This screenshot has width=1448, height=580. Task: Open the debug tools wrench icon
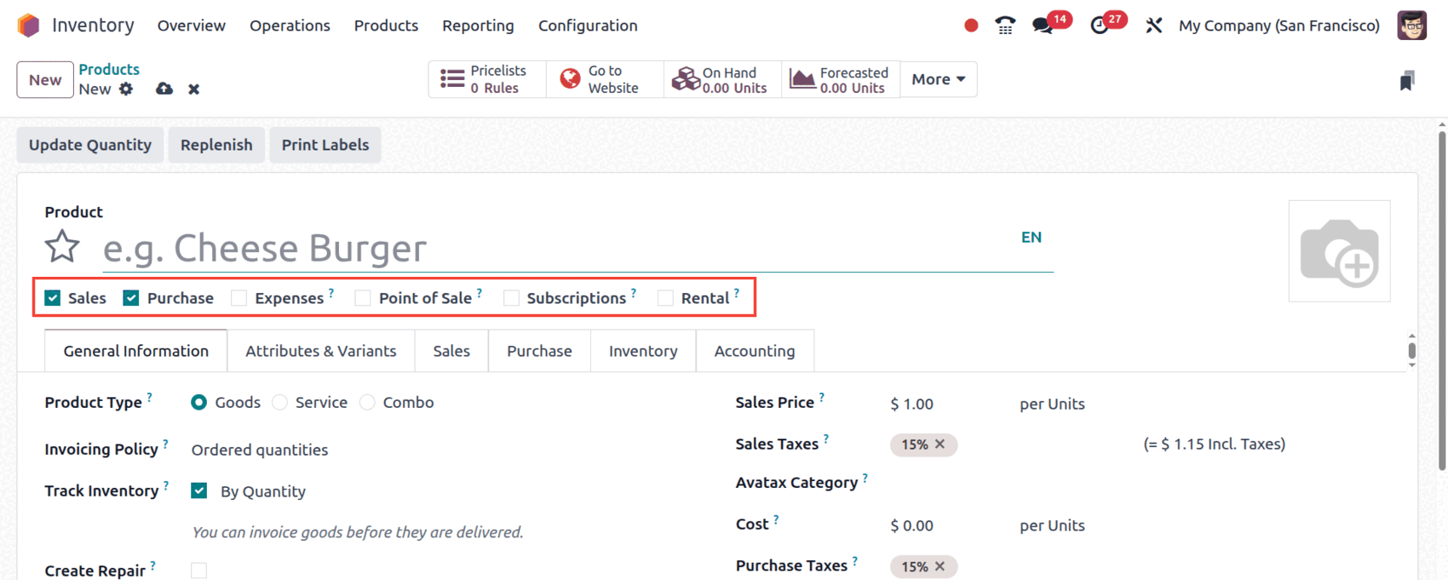[1153, 26]
